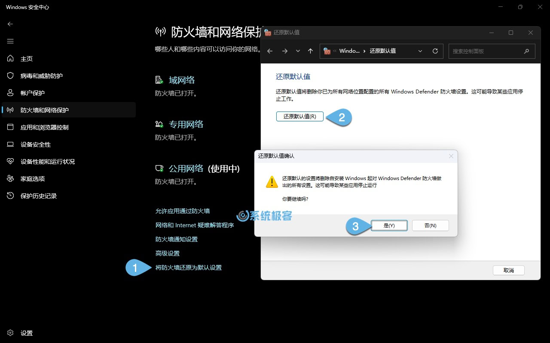Viewport: 550px width, 343px height.
Task: Go back using Windows Security back arrow
Action: pos(10,24)
